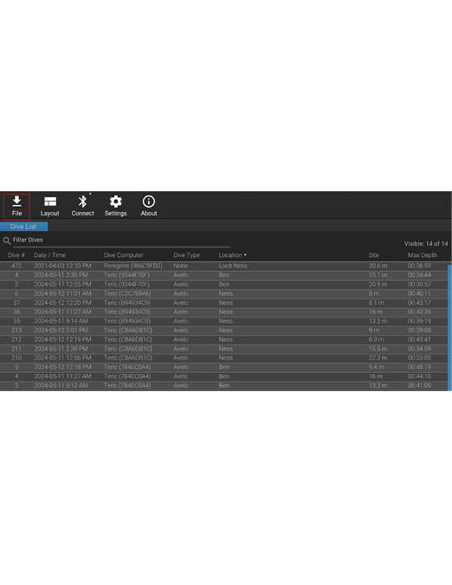Select dive number 6
This screenshot has height=585, width=452.
pyautogui.click(x=16, y=293)
